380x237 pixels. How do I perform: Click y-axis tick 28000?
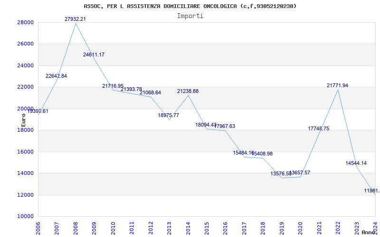pyautogui.click(x=25, y=22)
